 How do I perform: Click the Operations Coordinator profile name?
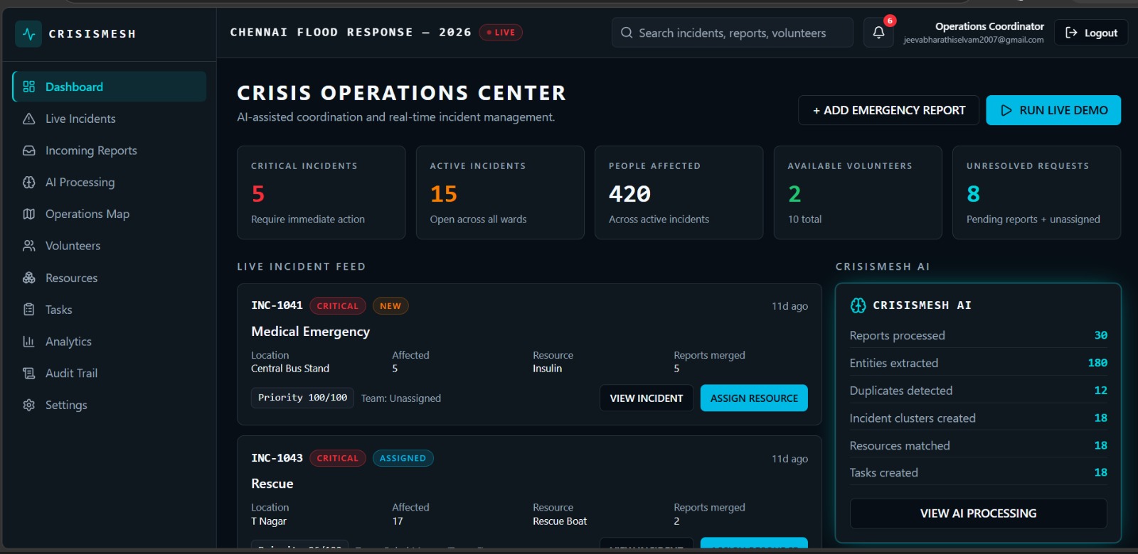click(989, 26)
